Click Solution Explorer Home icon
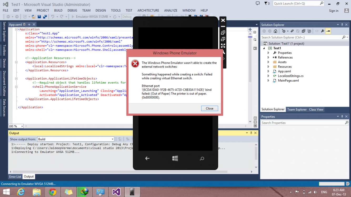Viewport: 351px width, 197px height. [275, 31]
